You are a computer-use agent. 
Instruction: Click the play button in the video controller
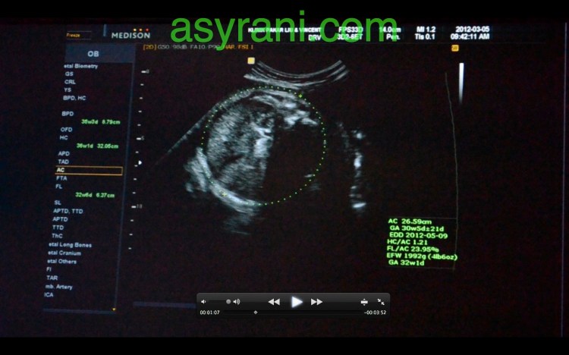pyautogui.click(x=297, y=301)
